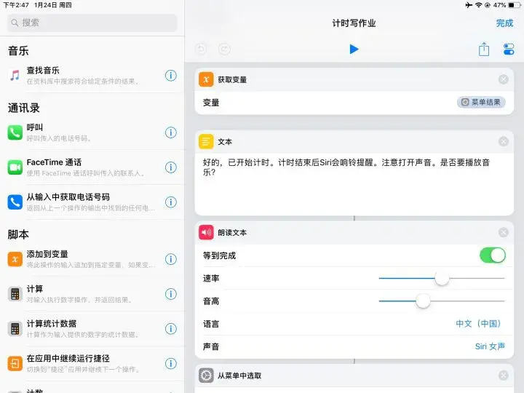Add 计算统计数据 action
524x393 pixels.
[x=92, y=329]
